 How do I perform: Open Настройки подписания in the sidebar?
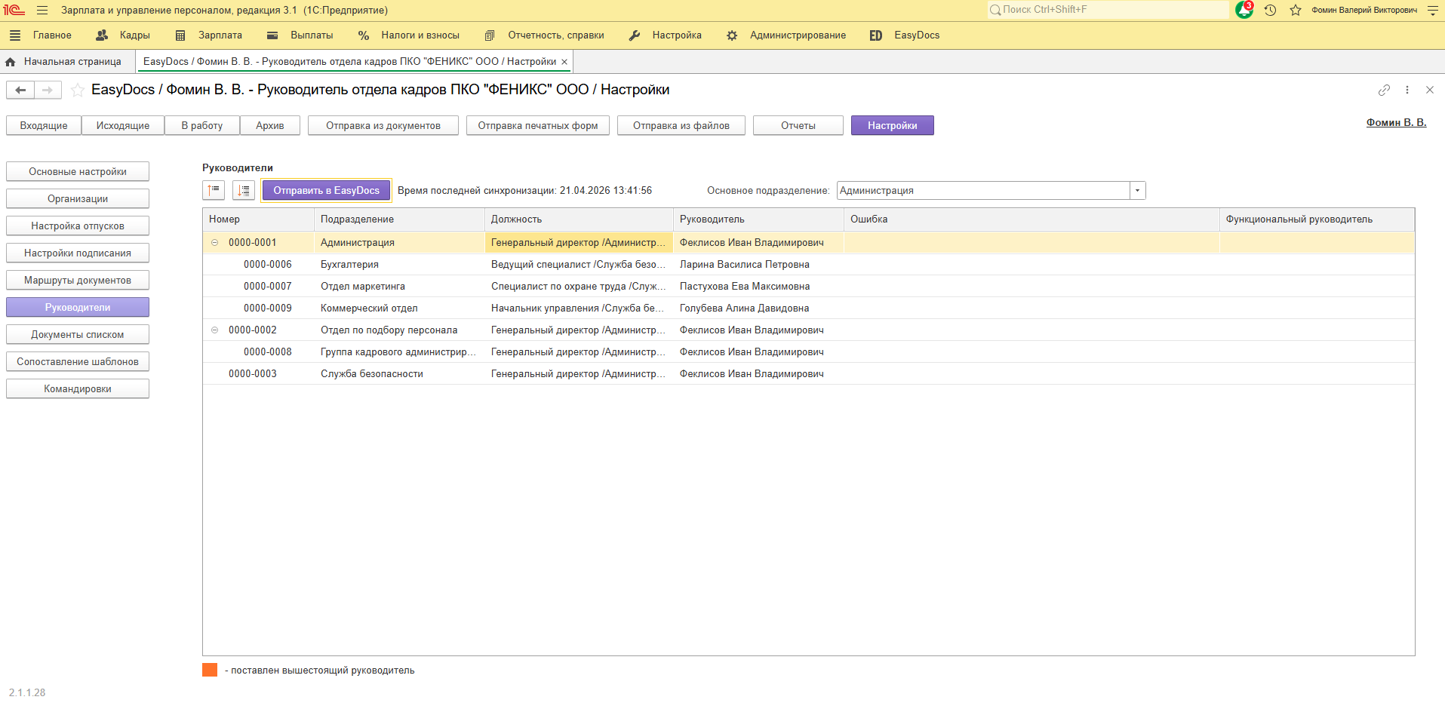click(x=78, y=253)
